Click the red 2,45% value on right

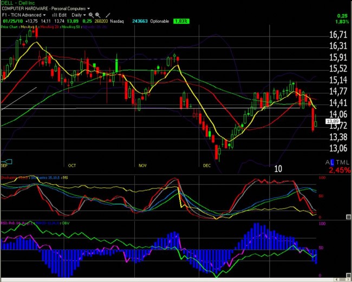[338, 170]
